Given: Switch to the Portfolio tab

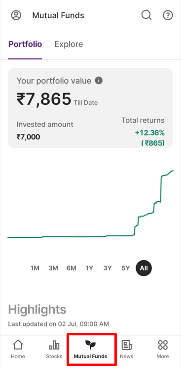Looking at the screenshot, I should coord(25,44).
